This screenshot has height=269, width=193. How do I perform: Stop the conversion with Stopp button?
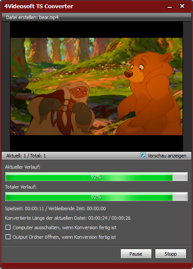170,254
